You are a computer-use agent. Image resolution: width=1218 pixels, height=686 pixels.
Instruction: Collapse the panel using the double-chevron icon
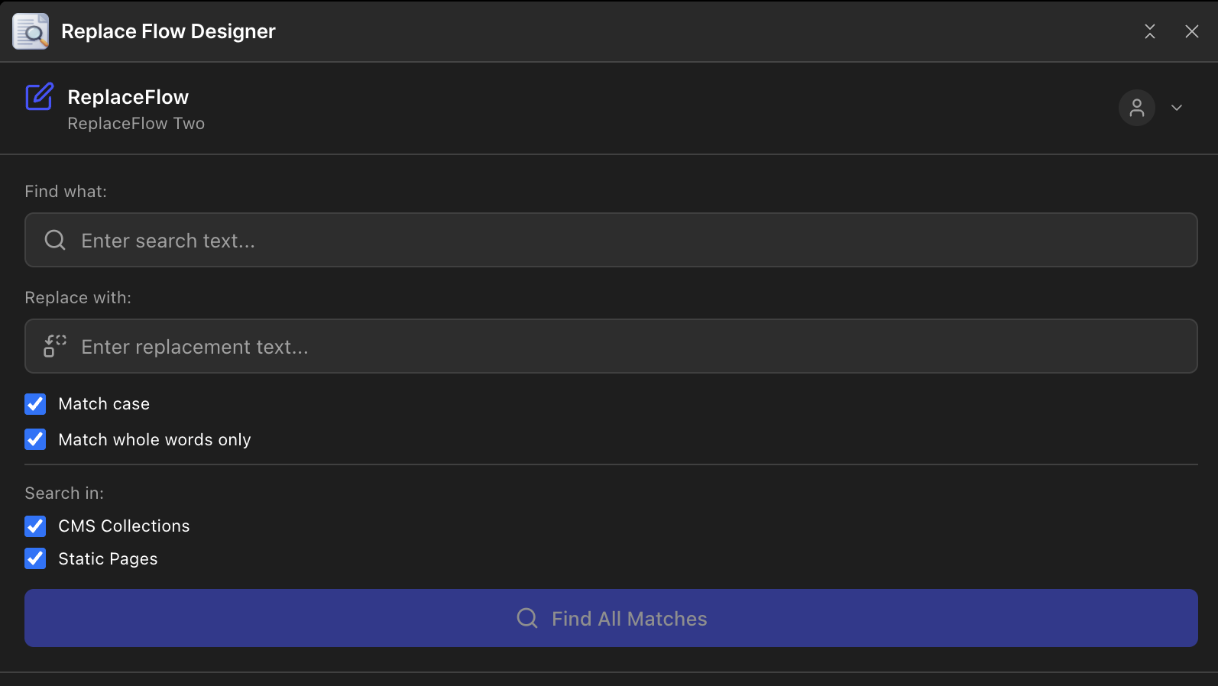pyautogui.click(x=1149, y=31)
